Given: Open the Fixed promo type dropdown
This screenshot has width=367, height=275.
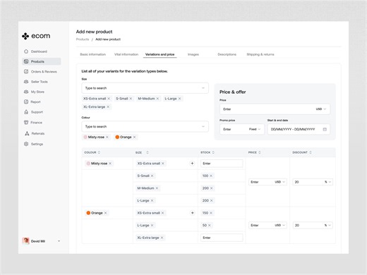Looking at the screenshot, I should 255,129.
